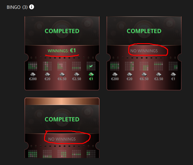
Task: Click the €6.50 cash icon on second ticket
Action: click(144, 74)
